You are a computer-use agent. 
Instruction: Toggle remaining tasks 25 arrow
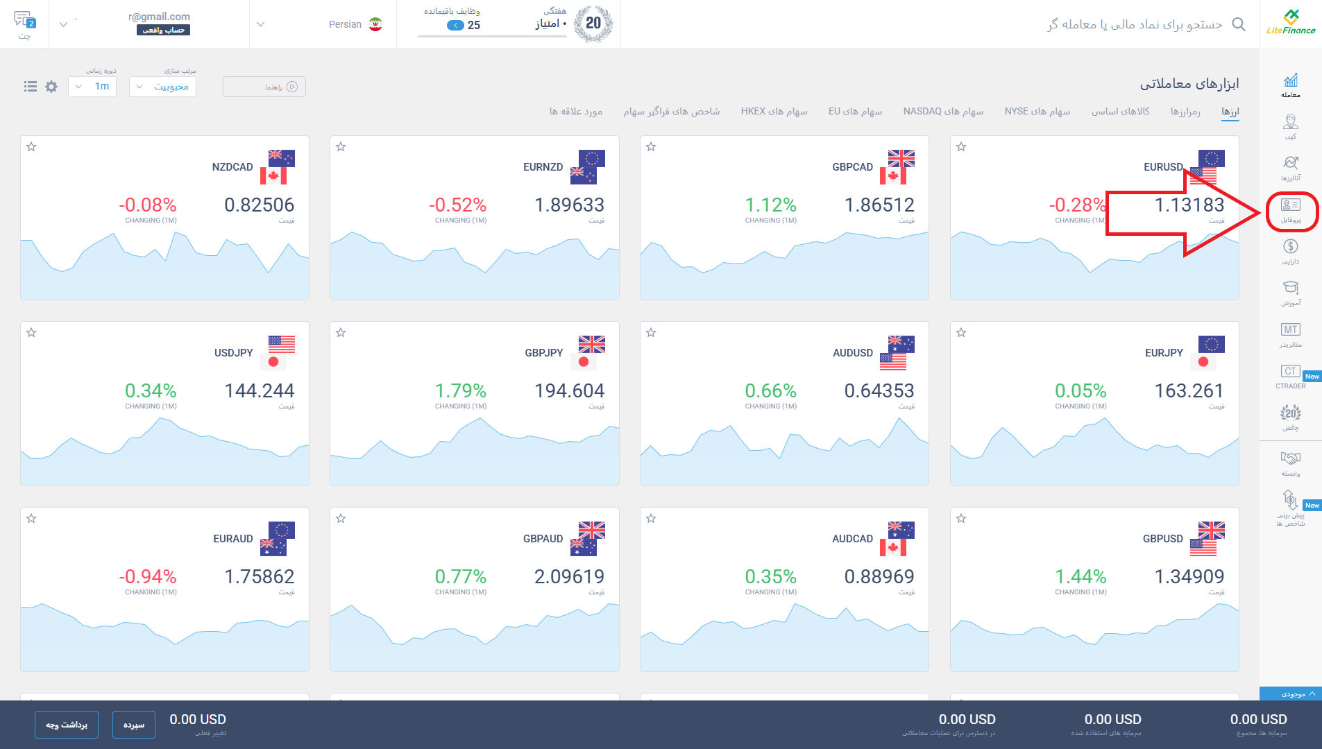(455, 26)
